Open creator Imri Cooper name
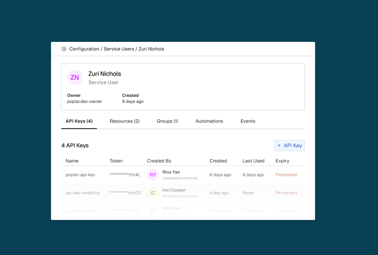The height and width of the screenshot is (255, 378). tap(174, 190)
